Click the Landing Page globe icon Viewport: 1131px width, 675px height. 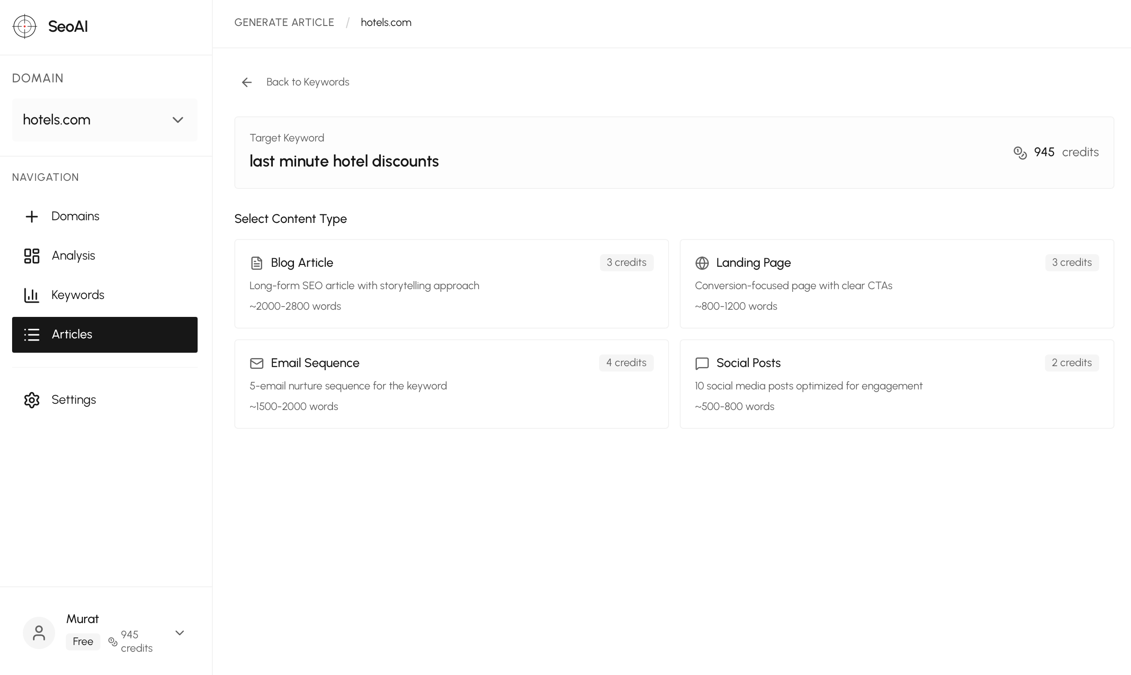coord(703,263)
